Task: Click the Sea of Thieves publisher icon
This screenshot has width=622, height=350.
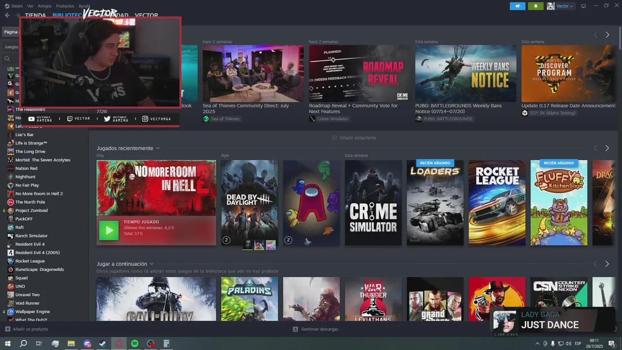Action: tap(206, 119)
